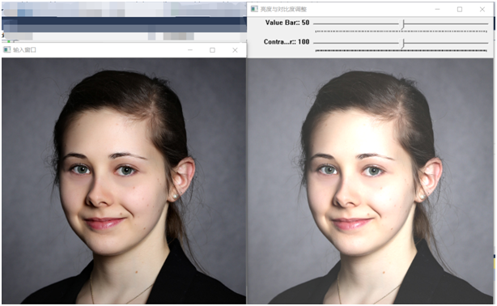Click the brightened portrait in adjustment window

370,181
